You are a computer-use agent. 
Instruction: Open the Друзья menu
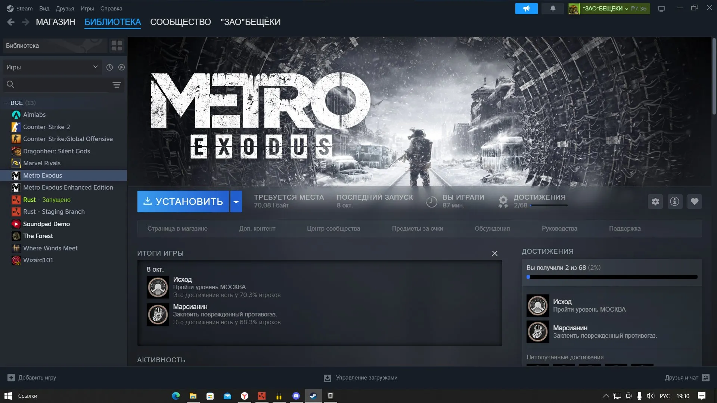pyautogui.click(x=65, y=8)
